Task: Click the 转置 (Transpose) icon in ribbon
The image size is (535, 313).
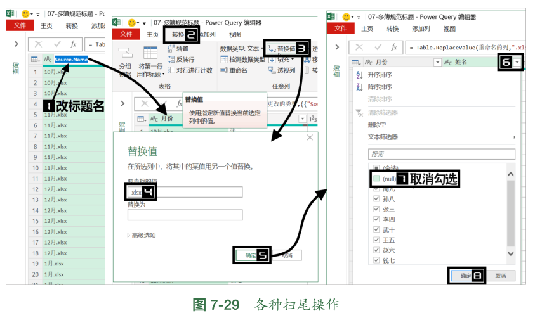Action: point(171,49)
